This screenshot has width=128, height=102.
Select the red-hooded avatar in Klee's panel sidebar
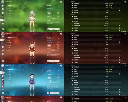pyautogui.click(x=3, y=58)
